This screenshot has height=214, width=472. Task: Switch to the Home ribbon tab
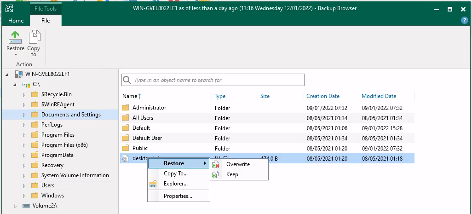coord(16,20)
